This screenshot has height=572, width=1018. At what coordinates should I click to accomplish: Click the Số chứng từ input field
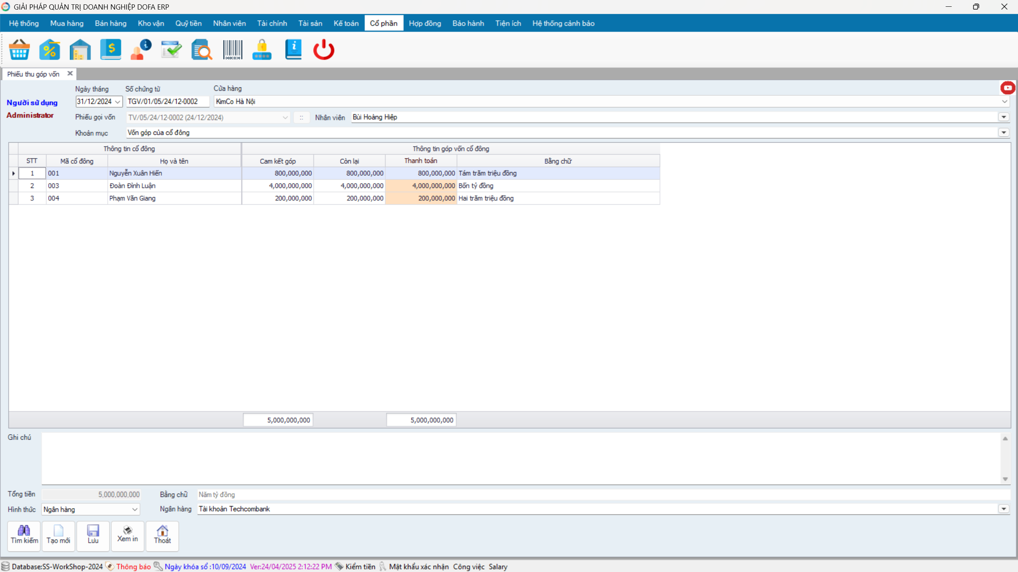[167, 102]
